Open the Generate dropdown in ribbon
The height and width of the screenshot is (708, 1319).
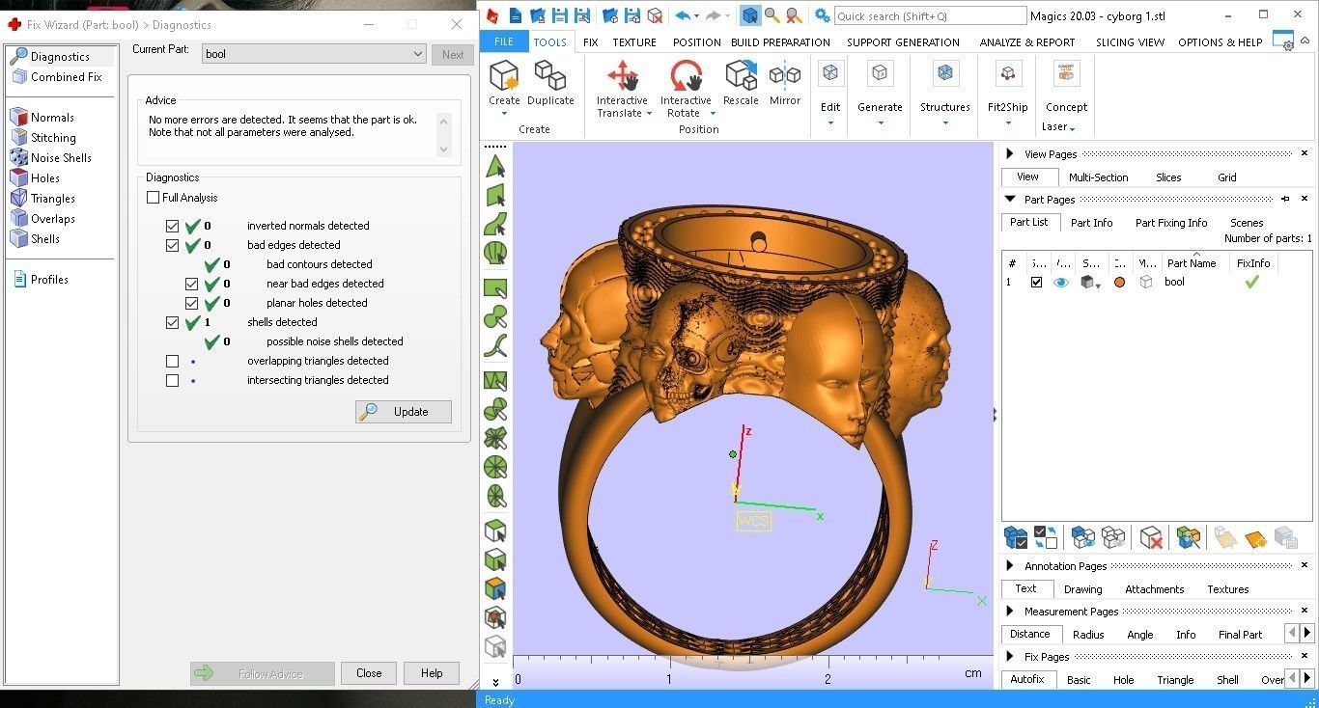880,123
